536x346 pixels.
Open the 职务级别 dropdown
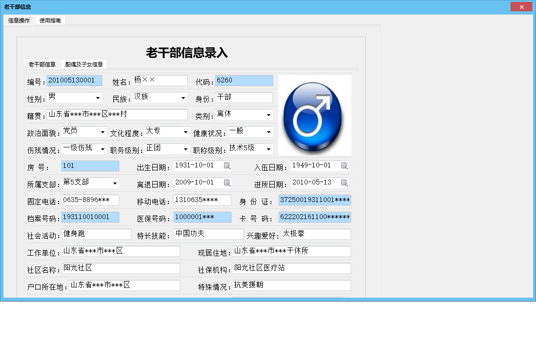[186, 149]
